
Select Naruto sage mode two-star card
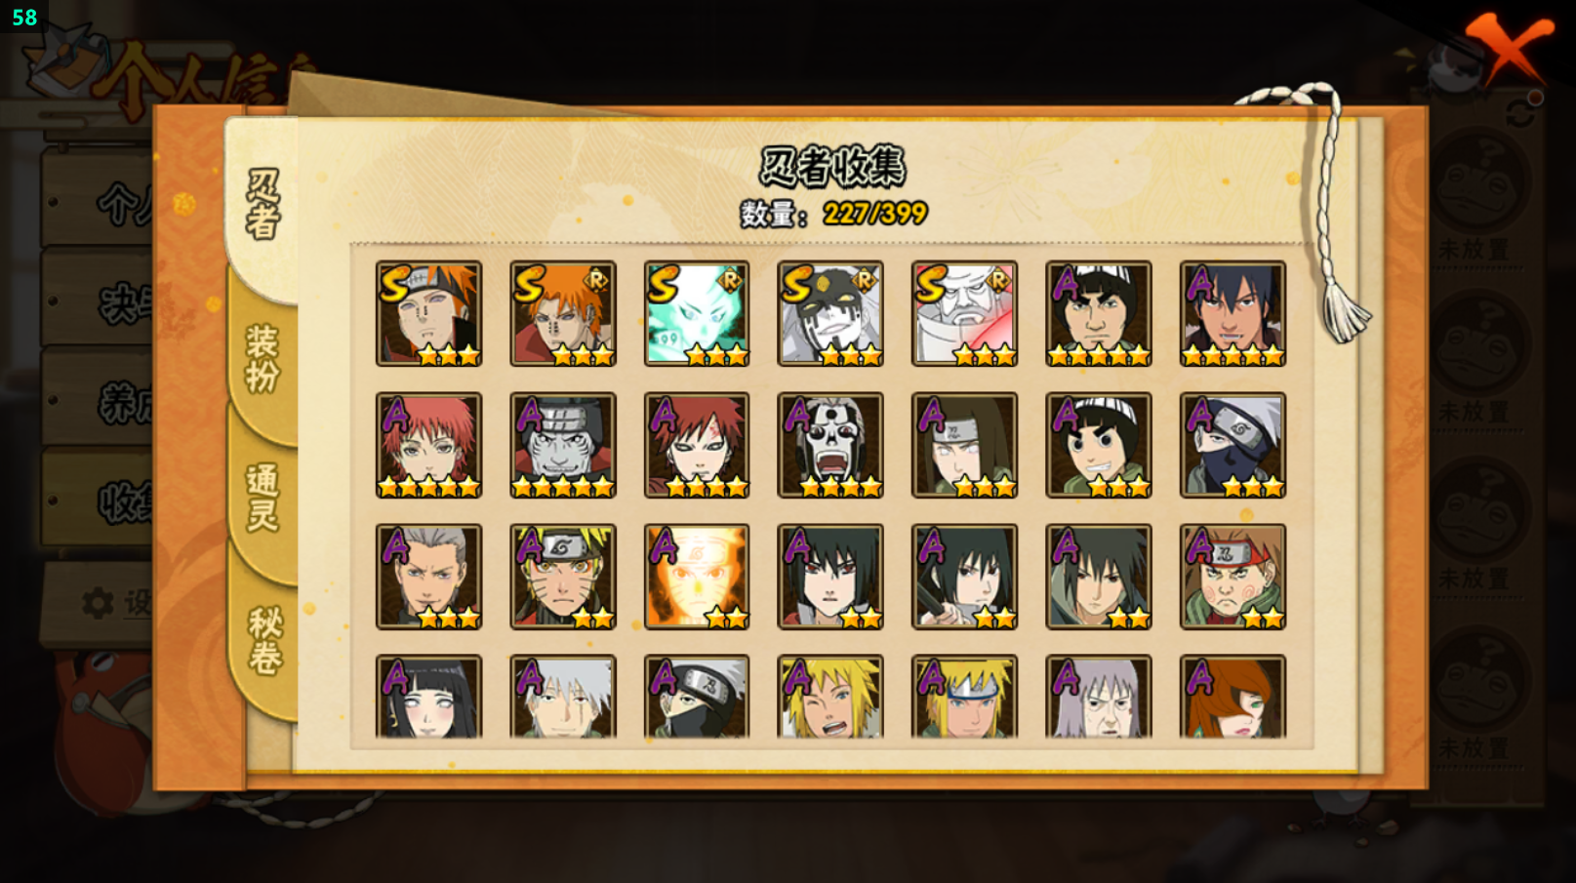point(563,577)
